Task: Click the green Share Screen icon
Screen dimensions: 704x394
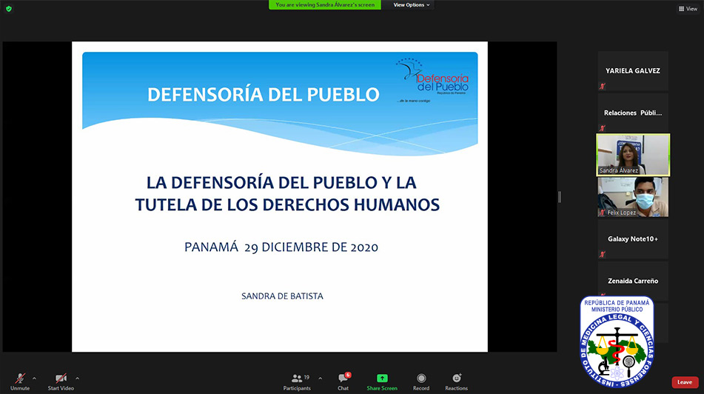Action: point(382,378)
